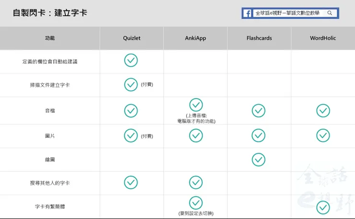This screenshot has width=355, height=219.
Task: Click the AnkiApp column header
Action: pos(196,38)
